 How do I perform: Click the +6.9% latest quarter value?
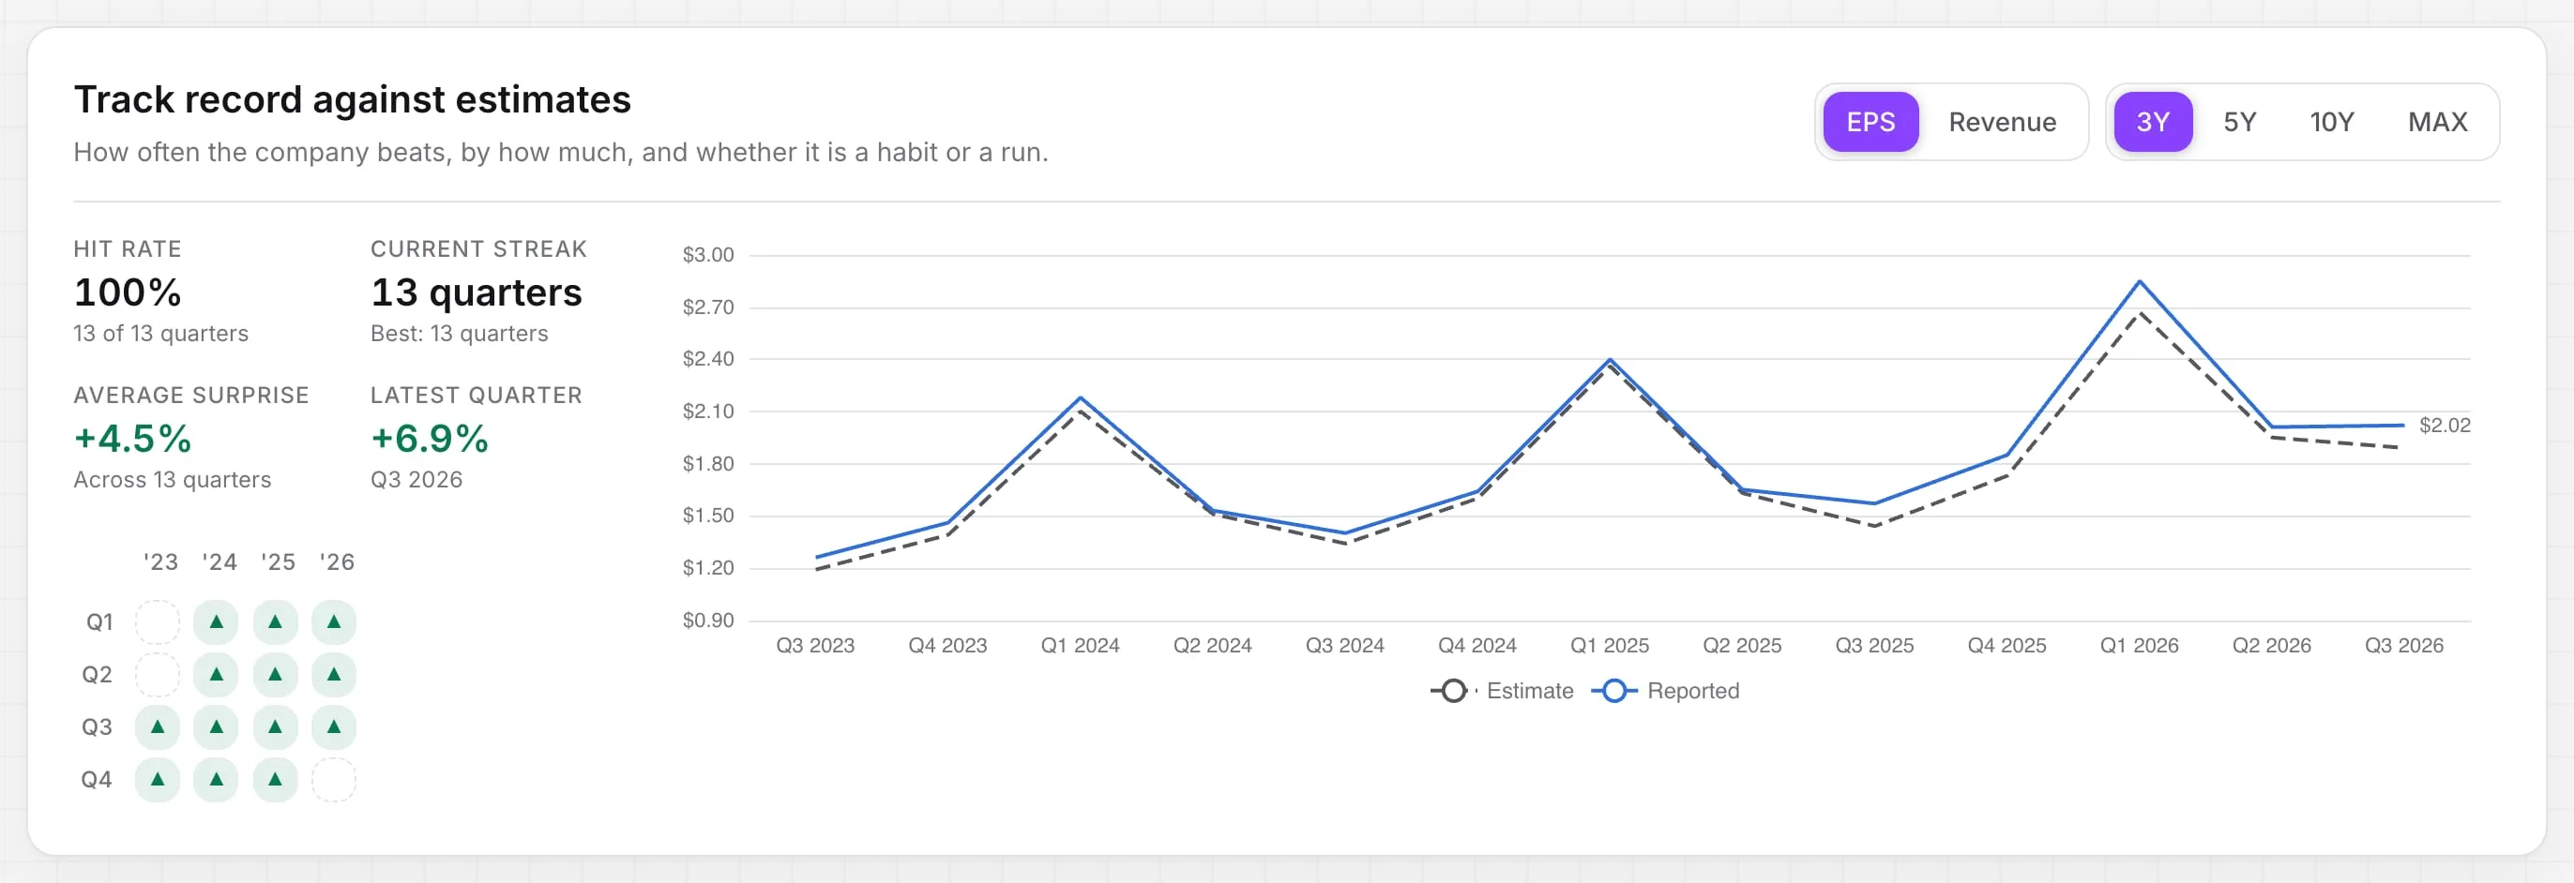pyautogui.click(x=430, y=439)
